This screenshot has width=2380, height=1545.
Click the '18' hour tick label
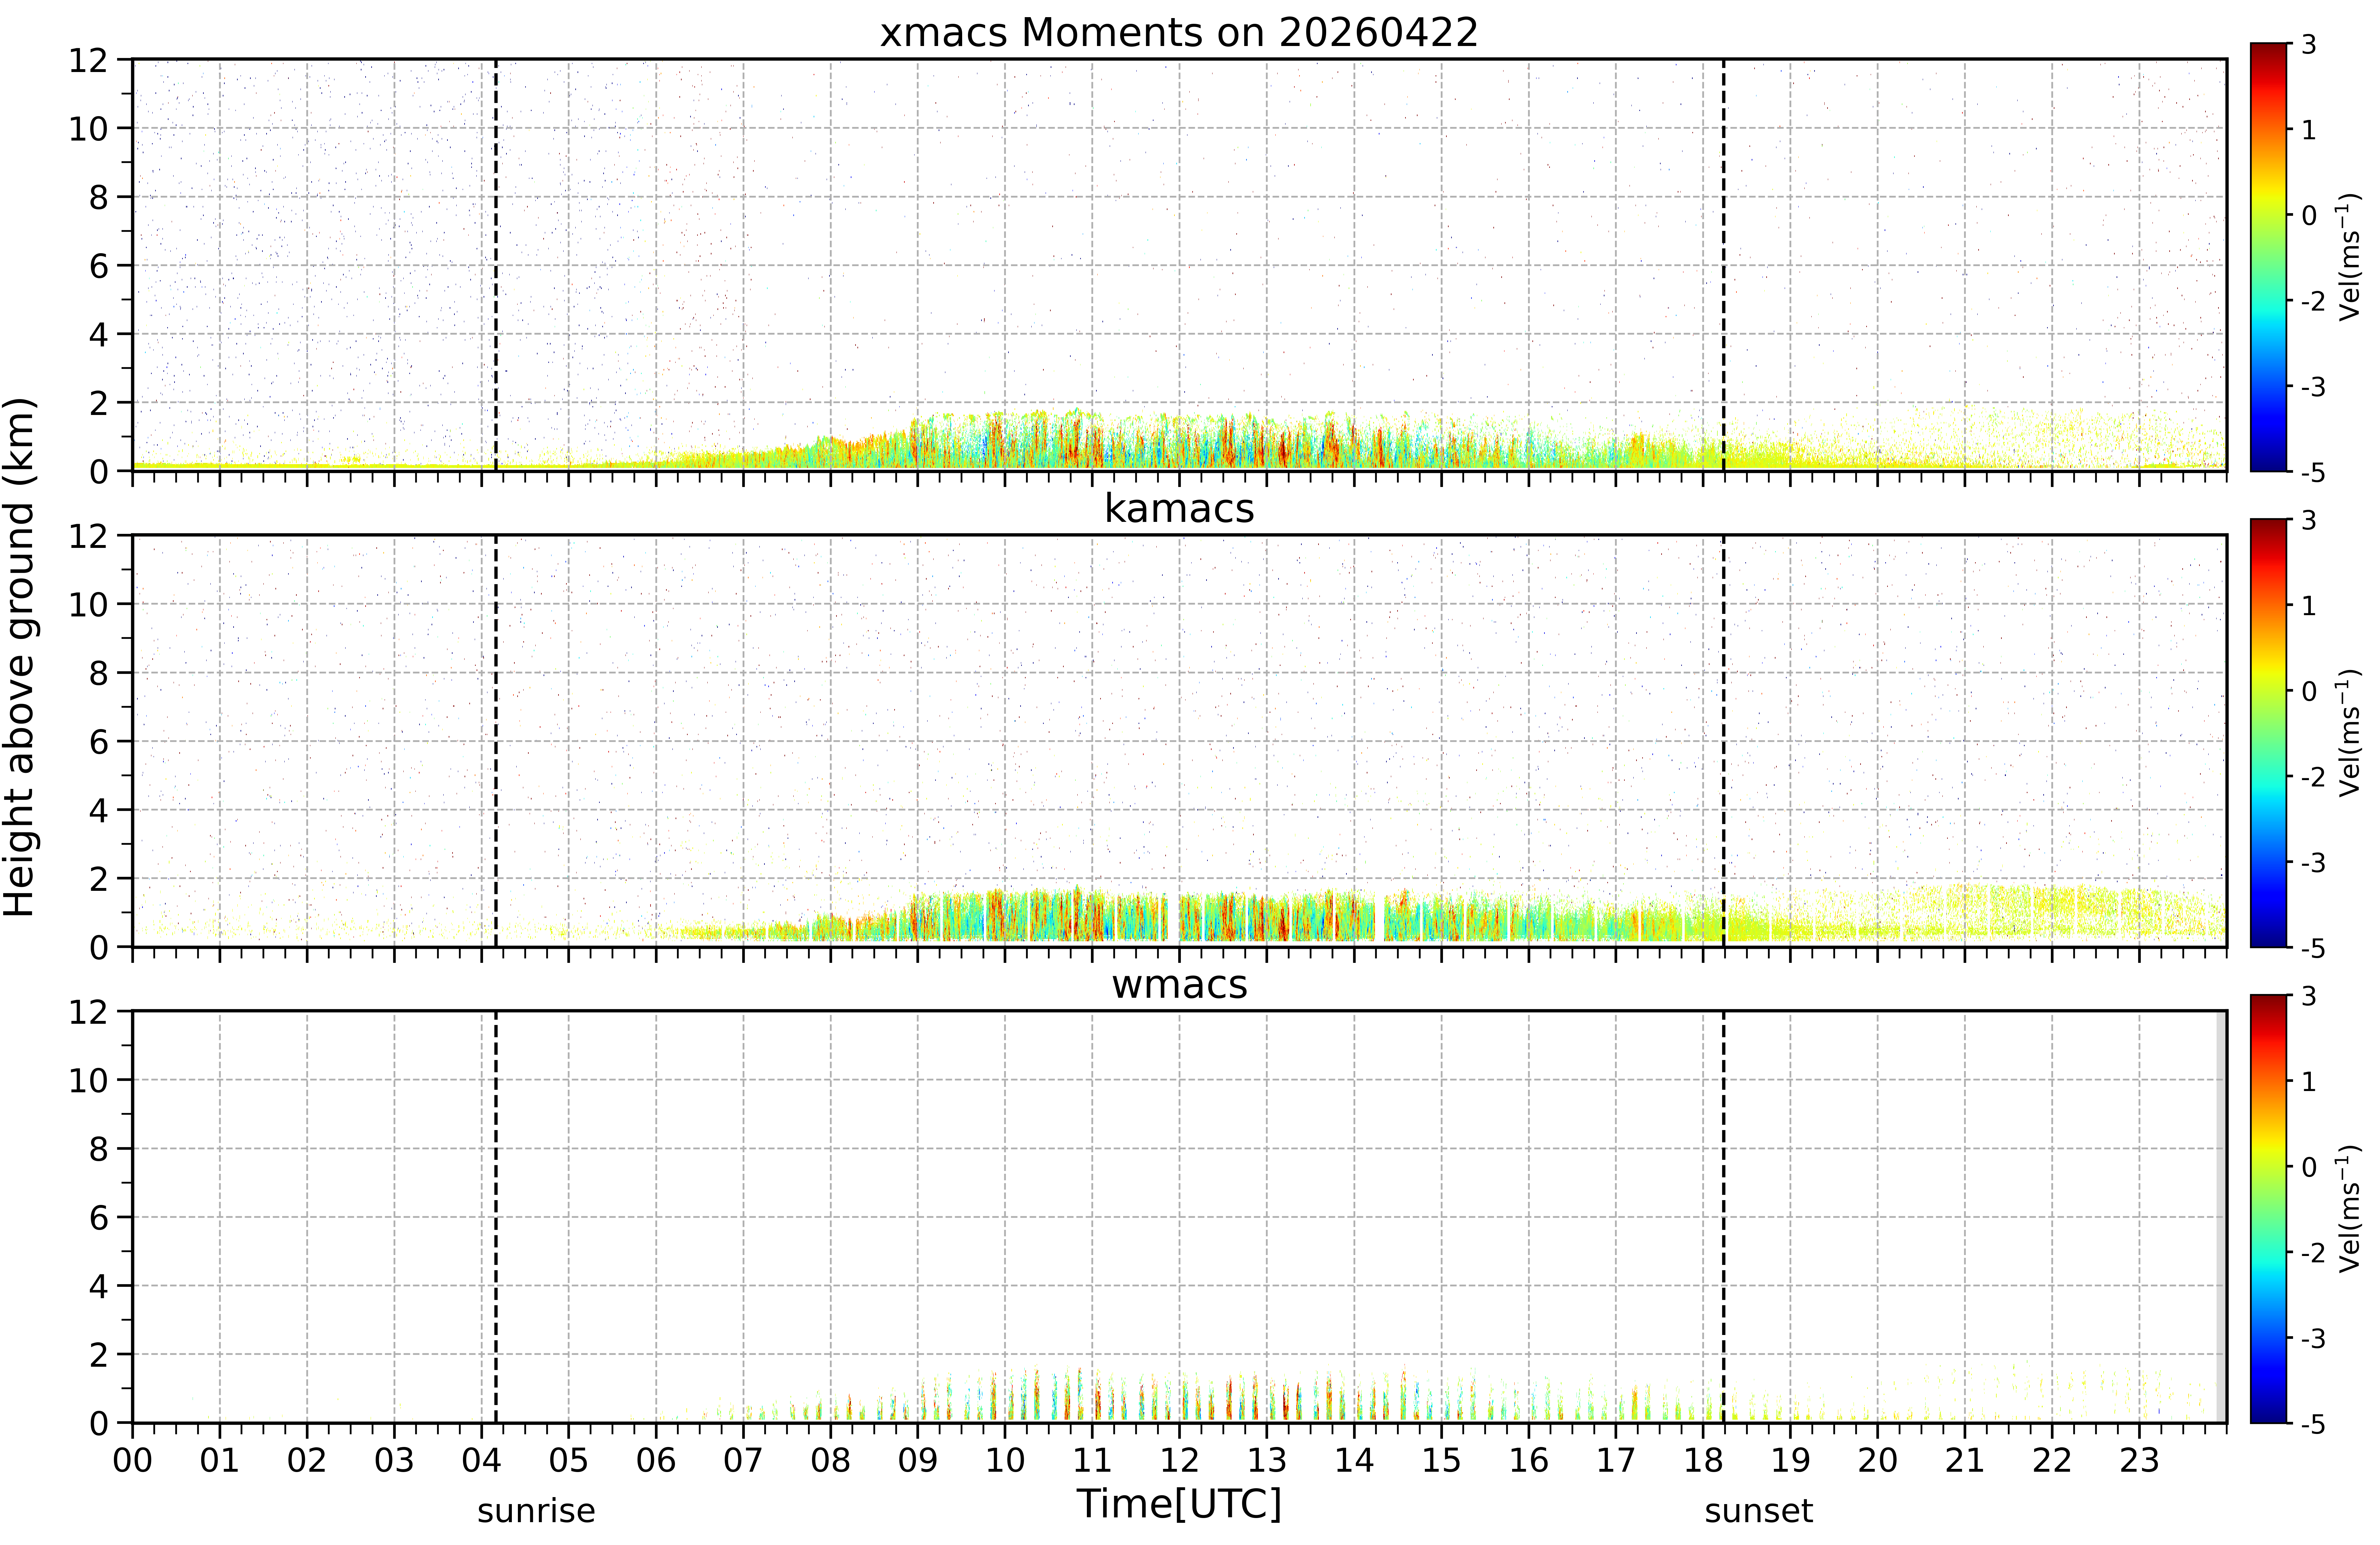pyautogui.click(x=1703, y=1461)
